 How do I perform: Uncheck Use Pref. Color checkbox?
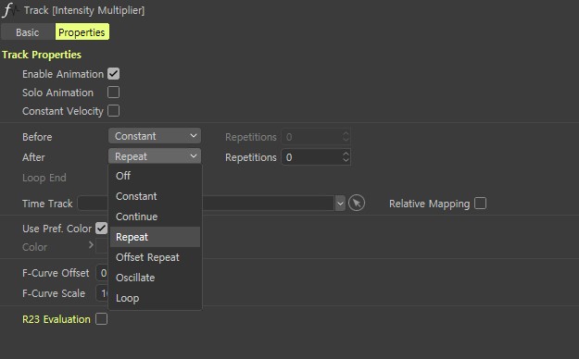click(x=101, y=228)
